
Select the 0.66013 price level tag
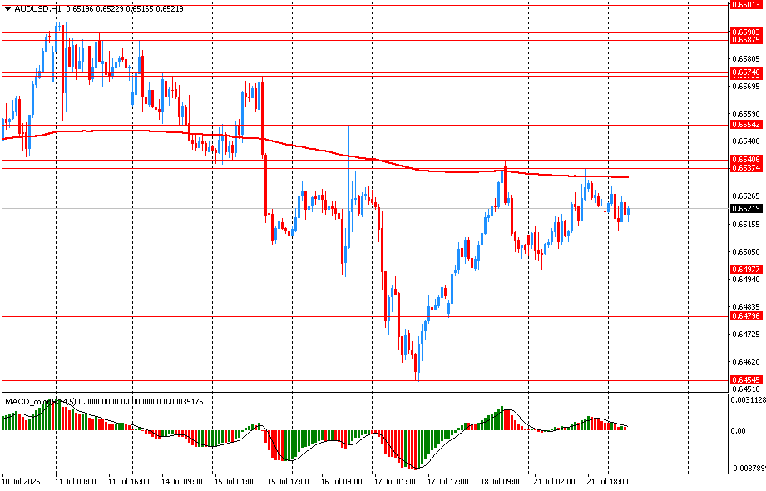tap(745, 4)
